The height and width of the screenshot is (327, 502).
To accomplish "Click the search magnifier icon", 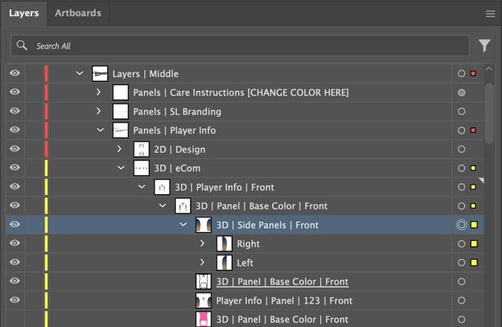I will click(23, 46).
